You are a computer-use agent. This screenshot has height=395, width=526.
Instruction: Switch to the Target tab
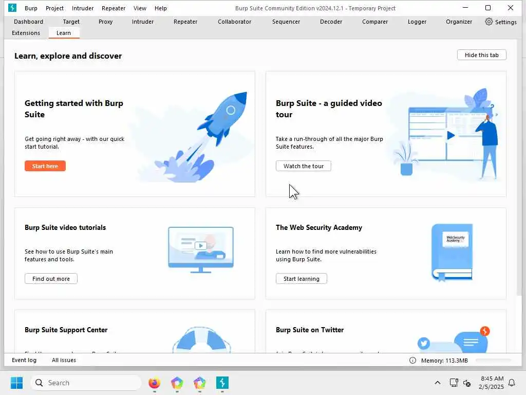tap(71, 22)
